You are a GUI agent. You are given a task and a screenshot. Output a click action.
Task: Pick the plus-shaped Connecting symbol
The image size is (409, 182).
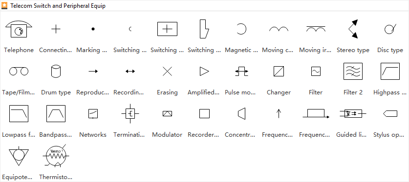[56, 29]
